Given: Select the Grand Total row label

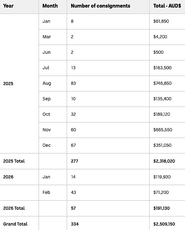Looking at the screenshot, I should coord(15,224).
